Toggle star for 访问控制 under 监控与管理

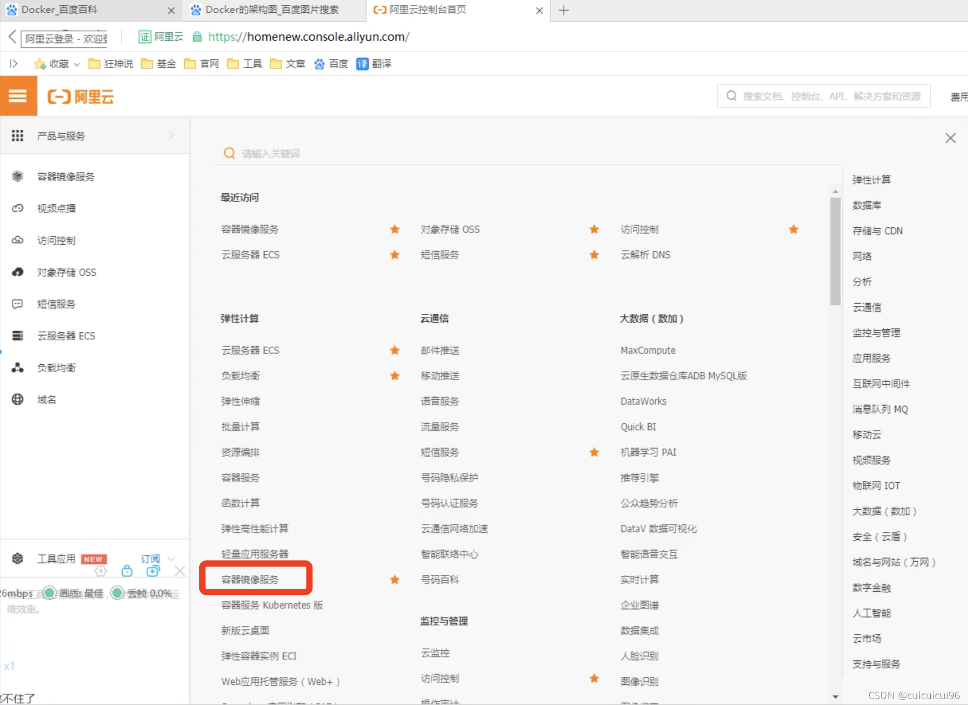tap(595, 678)
